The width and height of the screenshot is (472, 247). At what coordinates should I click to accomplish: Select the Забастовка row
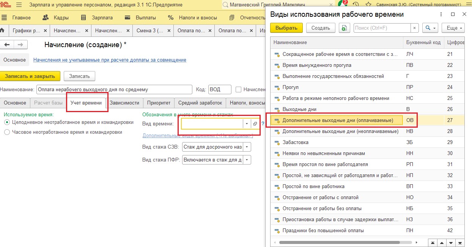[x=367, y=142]
